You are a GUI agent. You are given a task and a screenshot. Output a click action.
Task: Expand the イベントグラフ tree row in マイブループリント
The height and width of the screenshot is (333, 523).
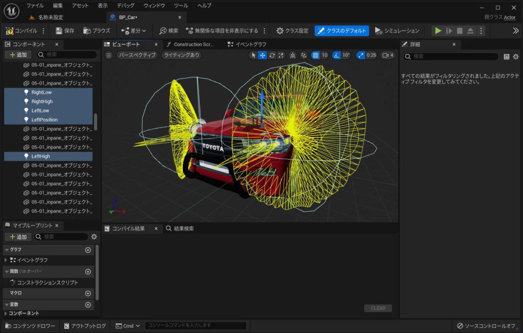tap(6, 260)
